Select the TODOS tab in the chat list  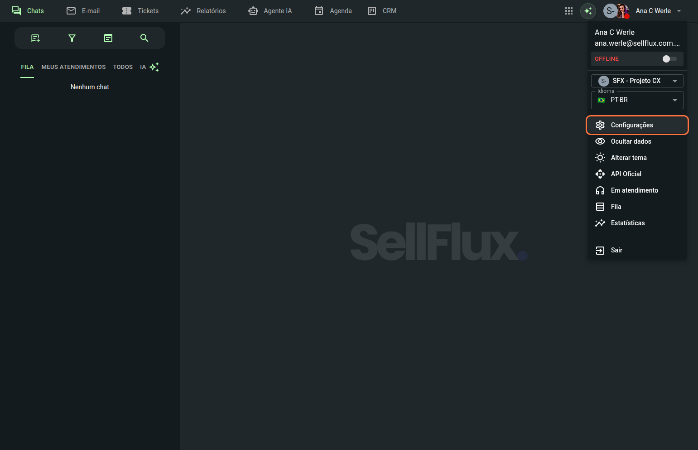(x=123, y=67)
